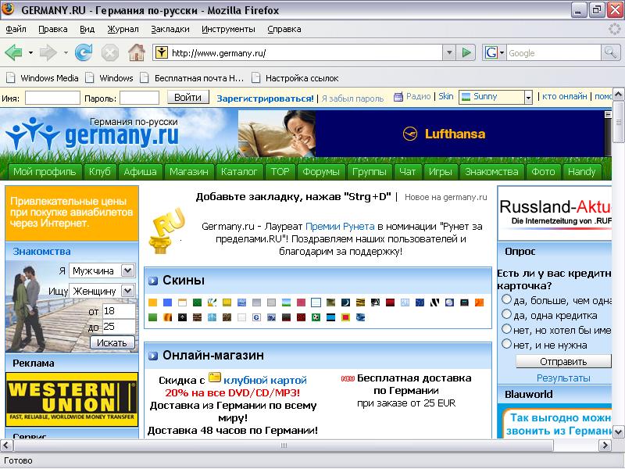Screen dimensions: 625x469
Task: Submit the poll with Отправить button
Action: pyautogui.click(x=563, y=361)
